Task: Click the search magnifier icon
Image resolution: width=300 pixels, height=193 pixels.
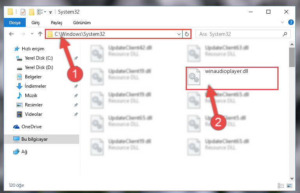Action: (x=285, y=34)
